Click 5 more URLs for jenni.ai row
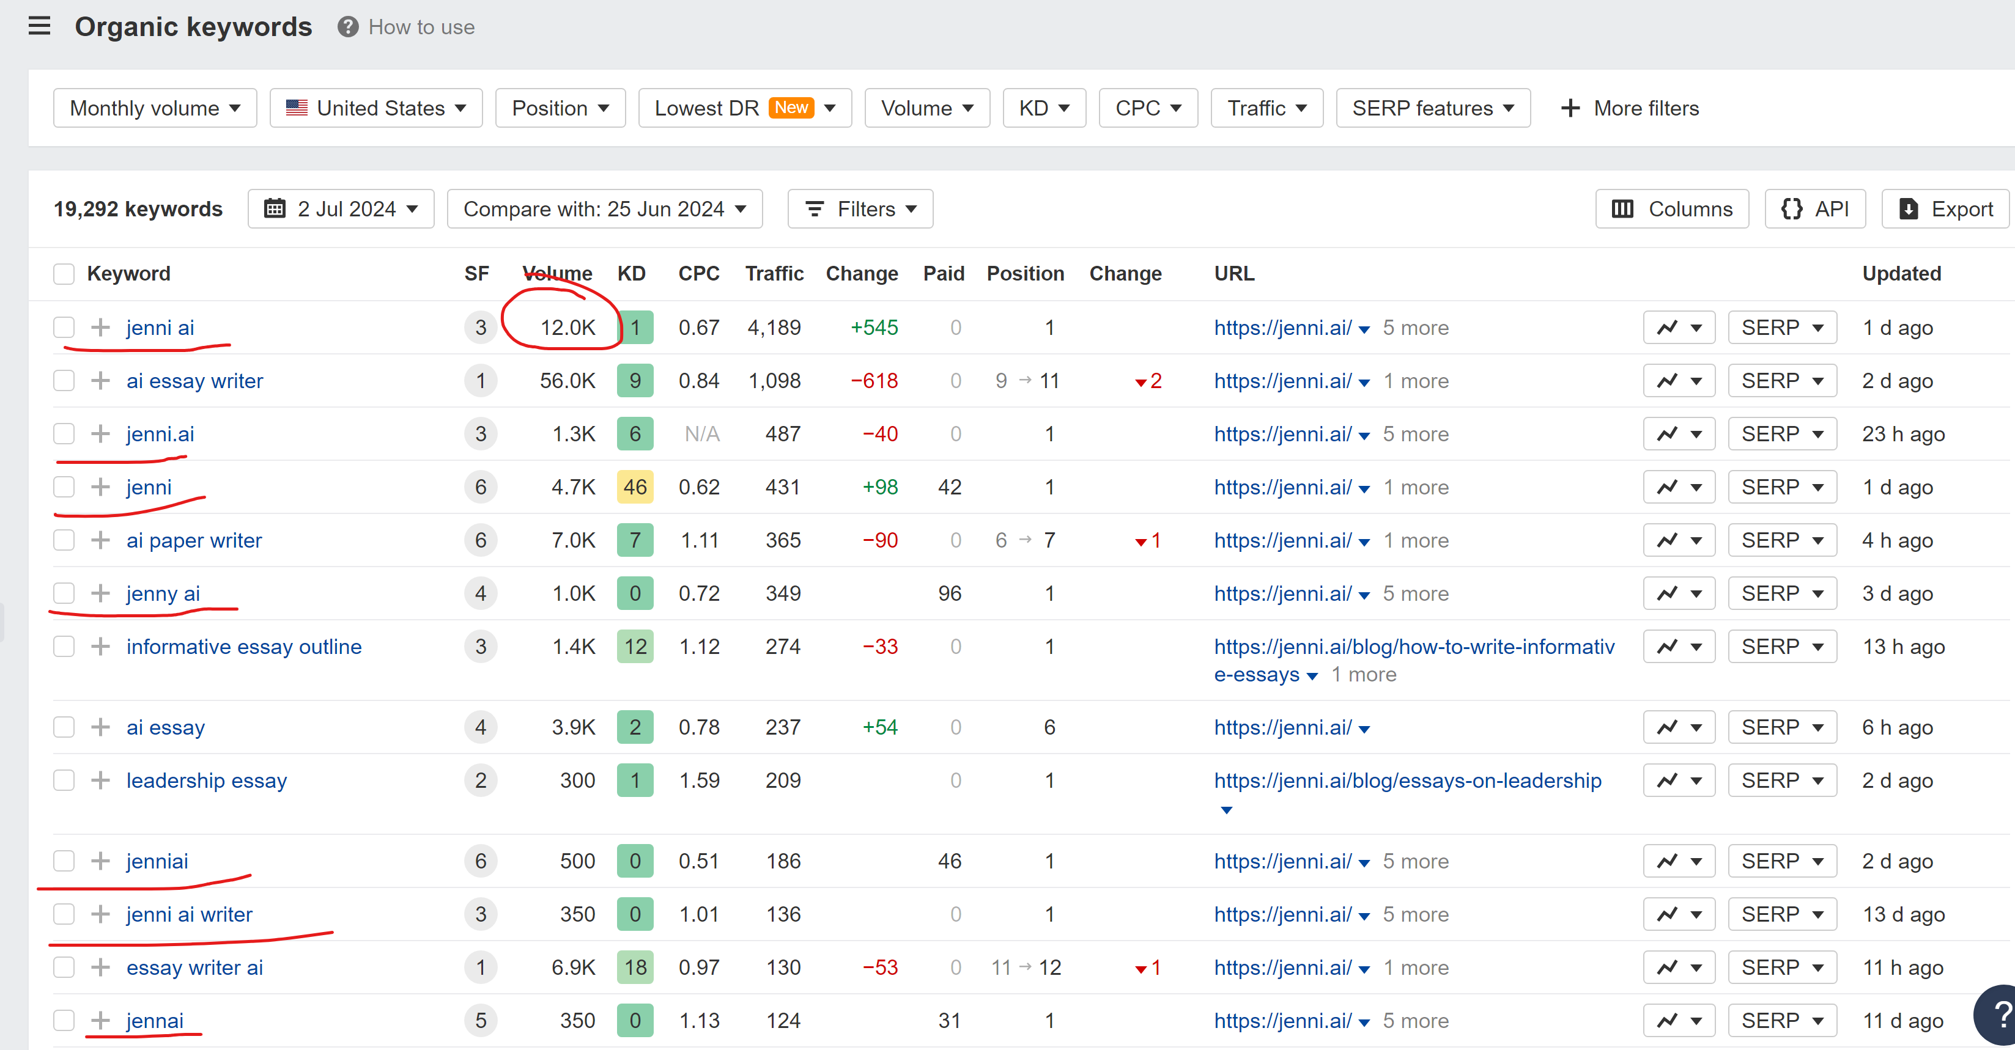The image size is (2015, 1050). coord(1415,434)
